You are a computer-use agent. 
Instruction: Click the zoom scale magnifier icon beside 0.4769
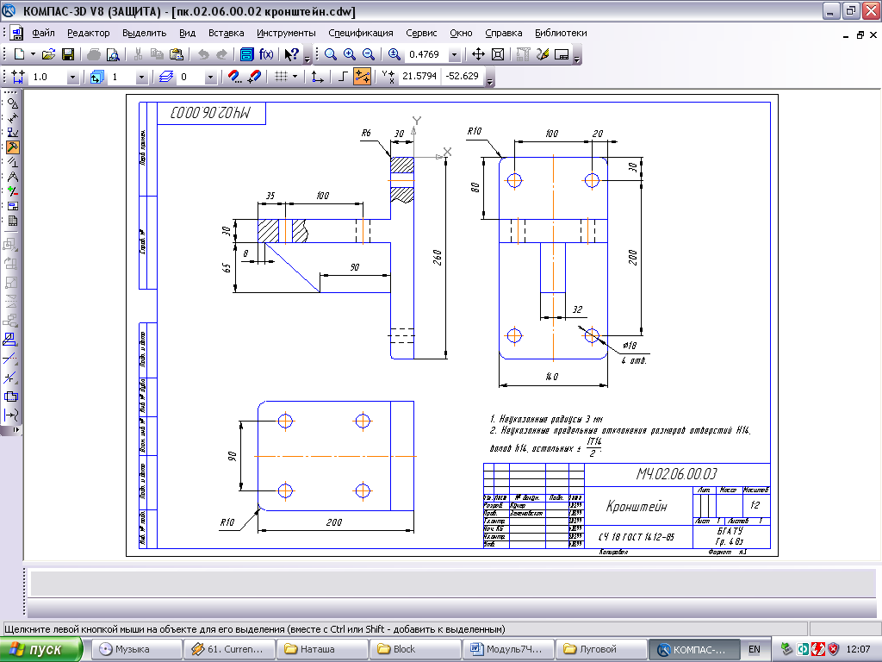point(394,54)
